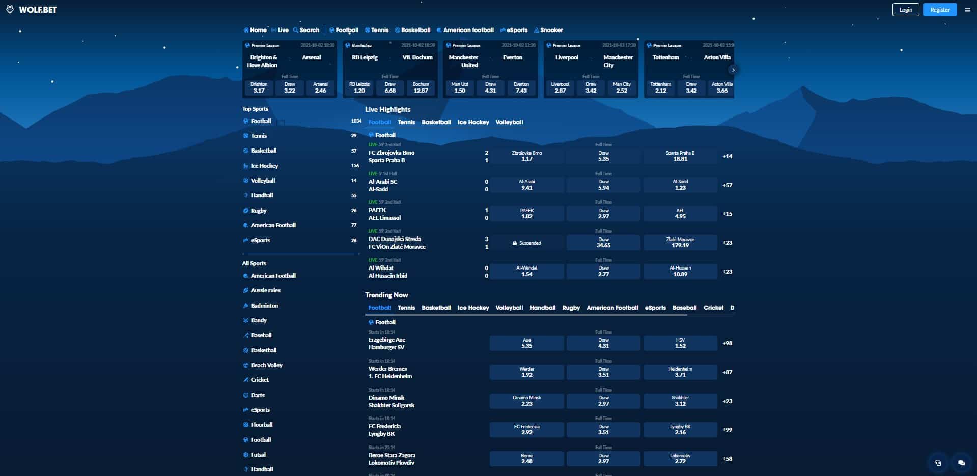This screenshot has width=977, height=476.
Task: Bet on RB Leipzig at 1.20 odds
Action: [x=359, y=87]
